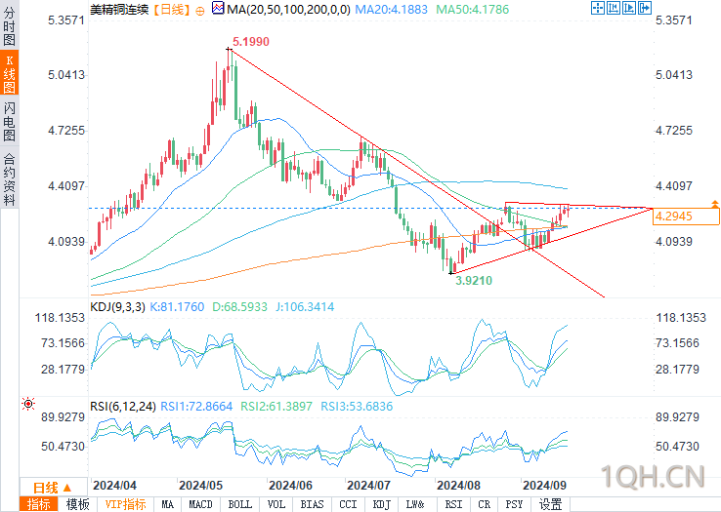Click the MACD indicator button
The height and width of the screenshot is (512, 721).
[201, 504]
